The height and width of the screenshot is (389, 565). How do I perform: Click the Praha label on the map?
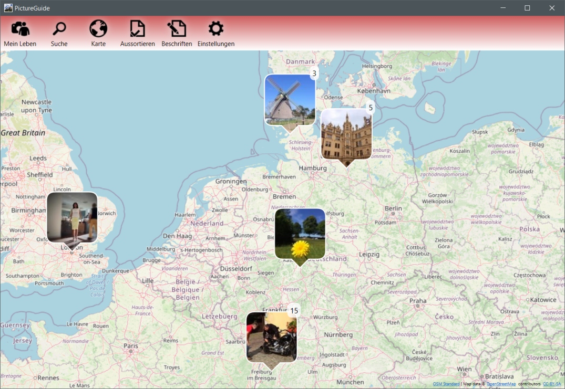pyautogui.click(x=418, y=300)
